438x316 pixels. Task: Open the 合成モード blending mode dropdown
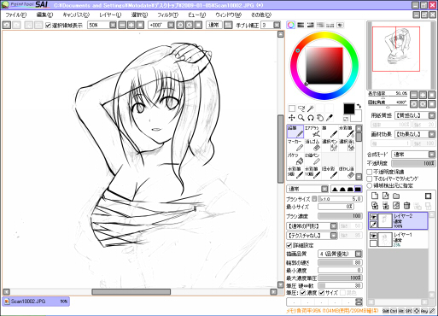432,155
